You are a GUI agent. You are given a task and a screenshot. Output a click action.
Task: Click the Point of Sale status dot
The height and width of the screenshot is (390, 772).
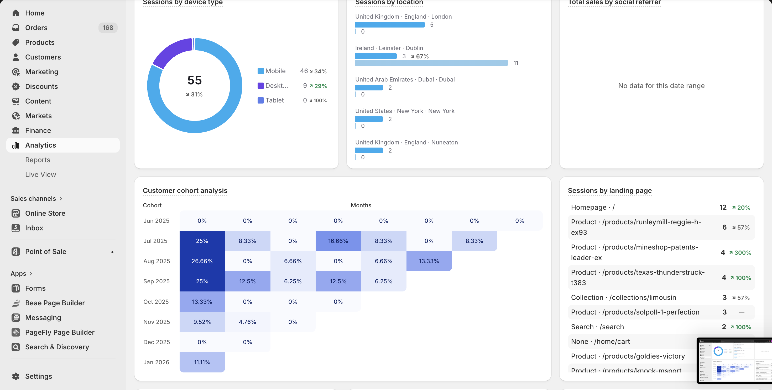112,252
